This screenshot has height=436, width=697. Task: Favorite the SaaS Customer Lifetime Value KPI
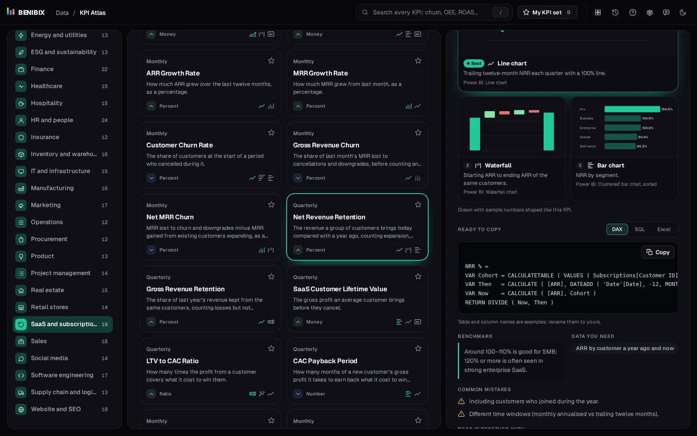(x=418, y=276)
